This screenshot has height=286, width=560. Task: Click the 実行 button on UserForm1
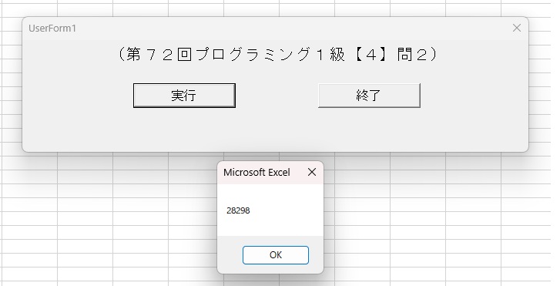coord(184,96)
